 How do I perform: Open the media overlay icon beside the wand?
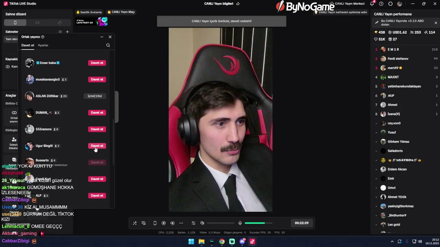(x=144, y=223)
